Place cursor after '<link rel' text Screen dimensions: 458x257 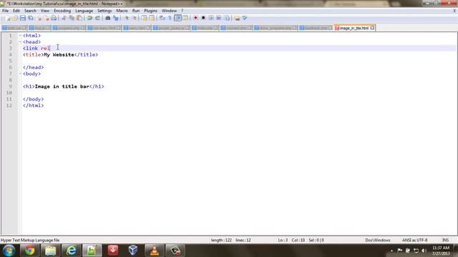50,49
